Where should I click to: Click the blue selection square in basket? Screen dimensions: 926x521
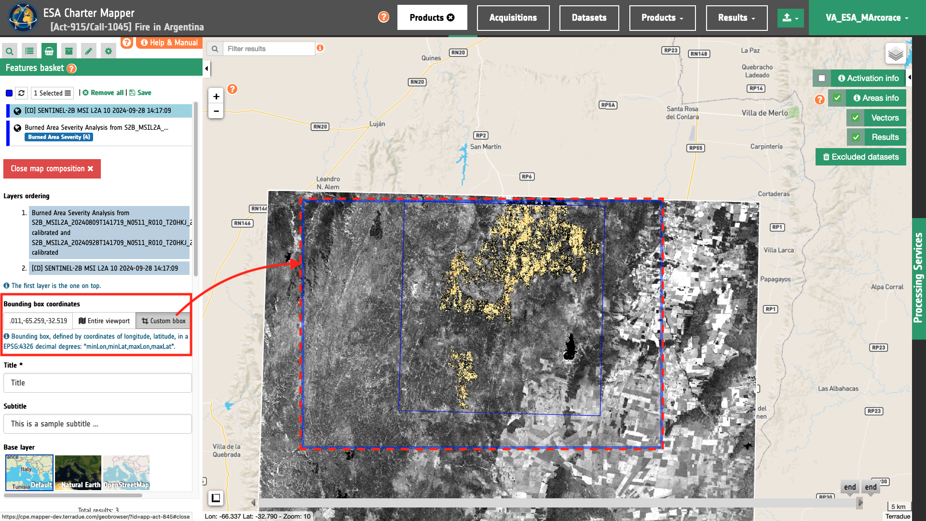click(x=9, y=93)
